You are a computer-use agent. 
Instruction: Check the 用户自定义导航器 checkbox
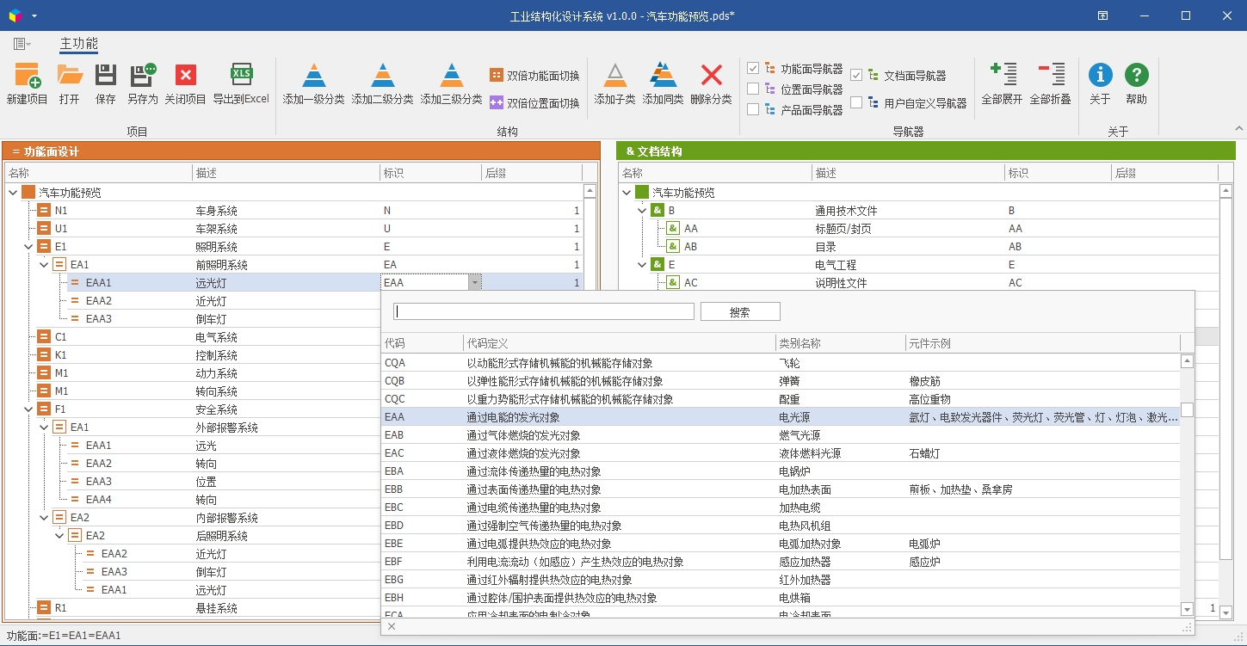pos(856,102)
